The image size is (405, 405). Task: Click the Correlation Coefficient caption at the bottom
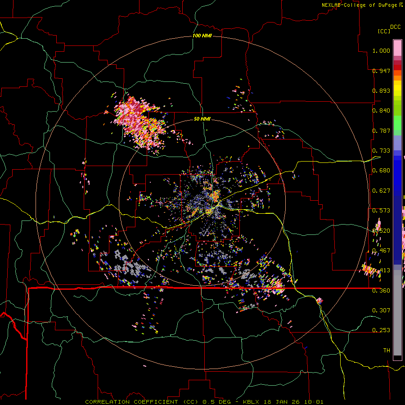coord(204,402)
